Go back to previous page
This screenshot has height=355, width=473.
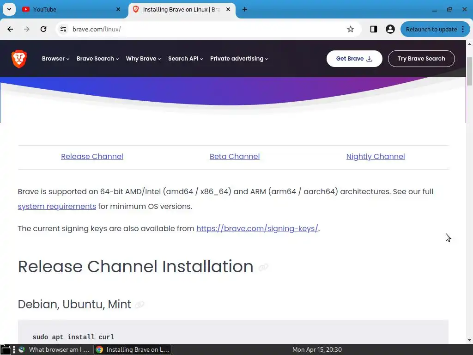tap(10, 29)
